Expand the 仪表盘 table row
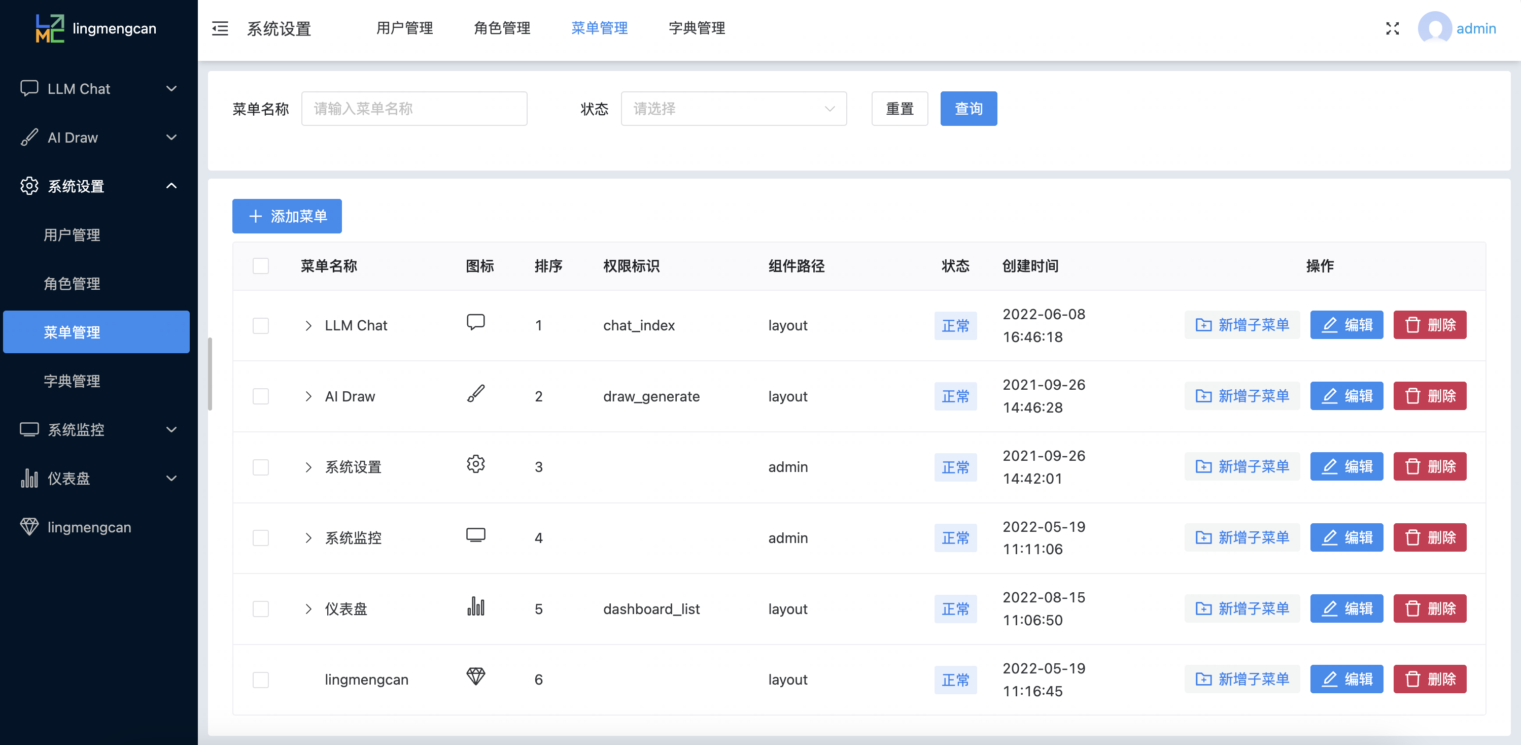This screenshot has width=1521, height=745. click(308, 609)
